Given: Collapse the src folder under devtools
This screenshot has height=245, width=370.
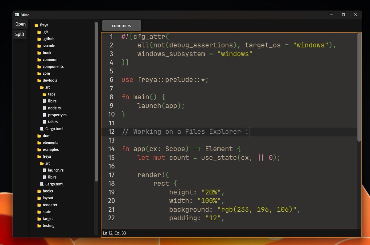Looking at the screenshot, I should pos(45,87).
